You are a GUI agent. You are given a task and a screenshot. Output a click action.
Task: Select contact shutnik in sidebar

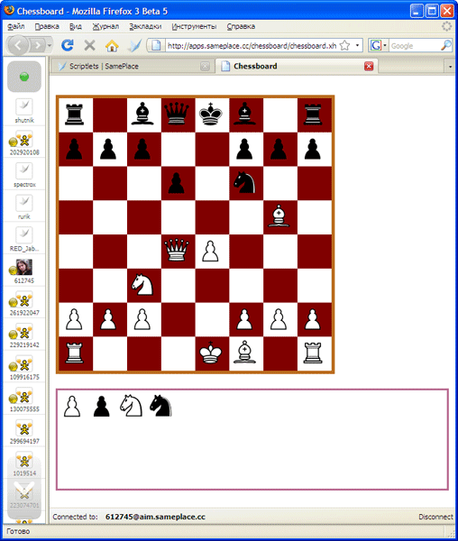click(24, 110)
